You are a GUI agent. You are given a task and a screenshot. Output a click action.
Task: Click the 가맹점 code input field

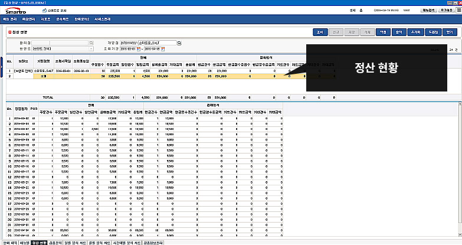coord(129,43)
